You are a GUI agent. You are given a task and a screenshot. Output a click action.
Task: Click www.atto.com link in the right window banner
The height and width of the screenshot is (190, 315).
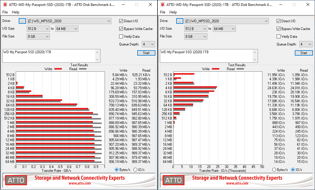pos(237,183)
